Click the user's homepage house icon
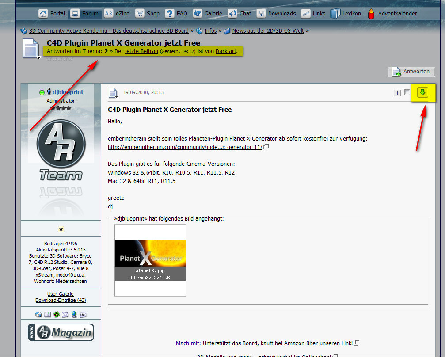The width and height of the screenshot is (445, 358). (38, 315)
